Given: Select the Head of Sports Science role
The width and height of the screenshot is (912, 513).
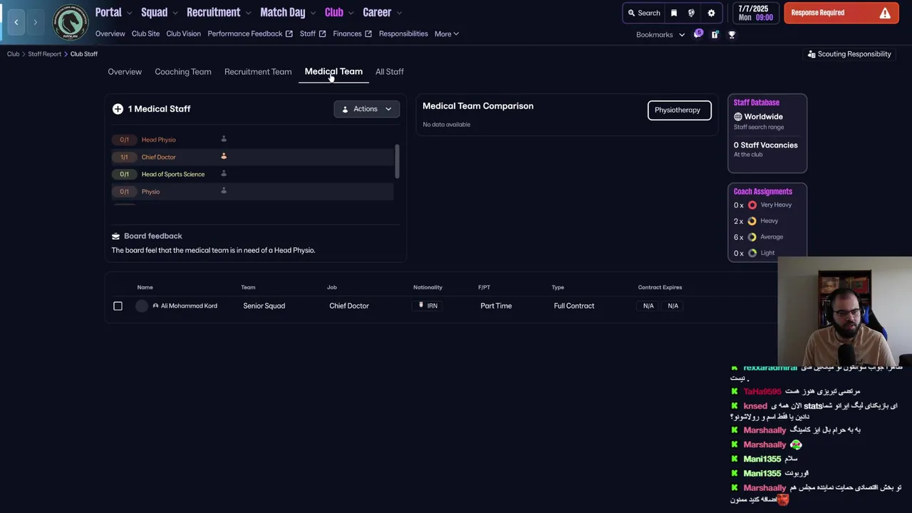Looking at the screenshot, I should [x=252, y=174].
